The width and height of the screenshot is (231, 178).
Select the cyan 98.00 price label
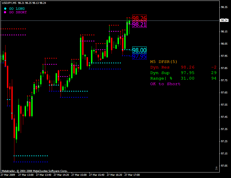[139, 50]
